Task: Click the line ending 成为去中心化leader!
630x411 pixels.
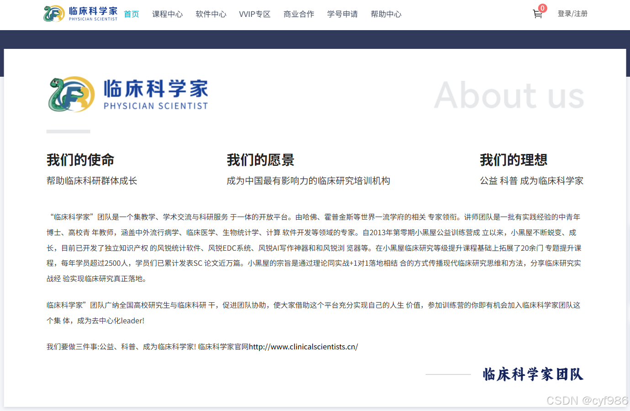Action: tap(95, 321)
